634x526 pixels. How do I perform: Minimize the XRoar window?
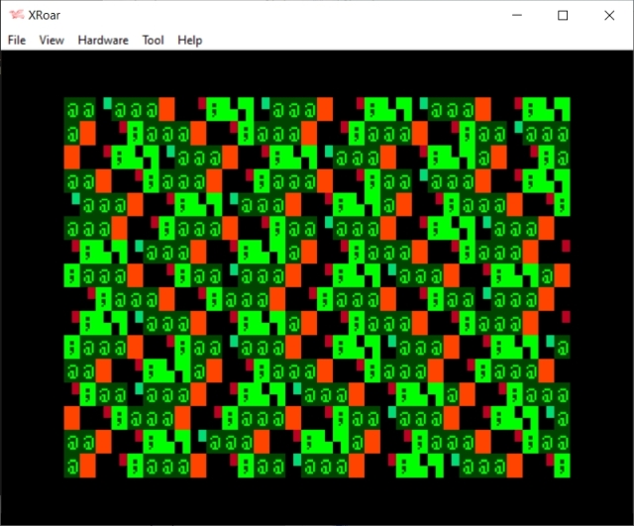coord(517,15)
